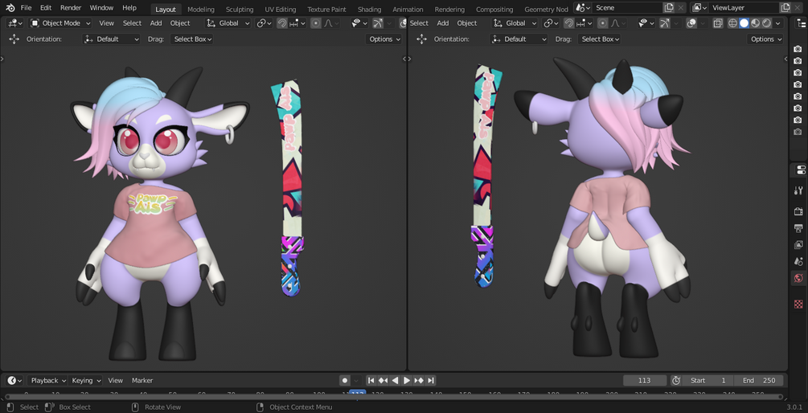Play the animation forward
808x413 pixels.
click(x=407, y=381)
